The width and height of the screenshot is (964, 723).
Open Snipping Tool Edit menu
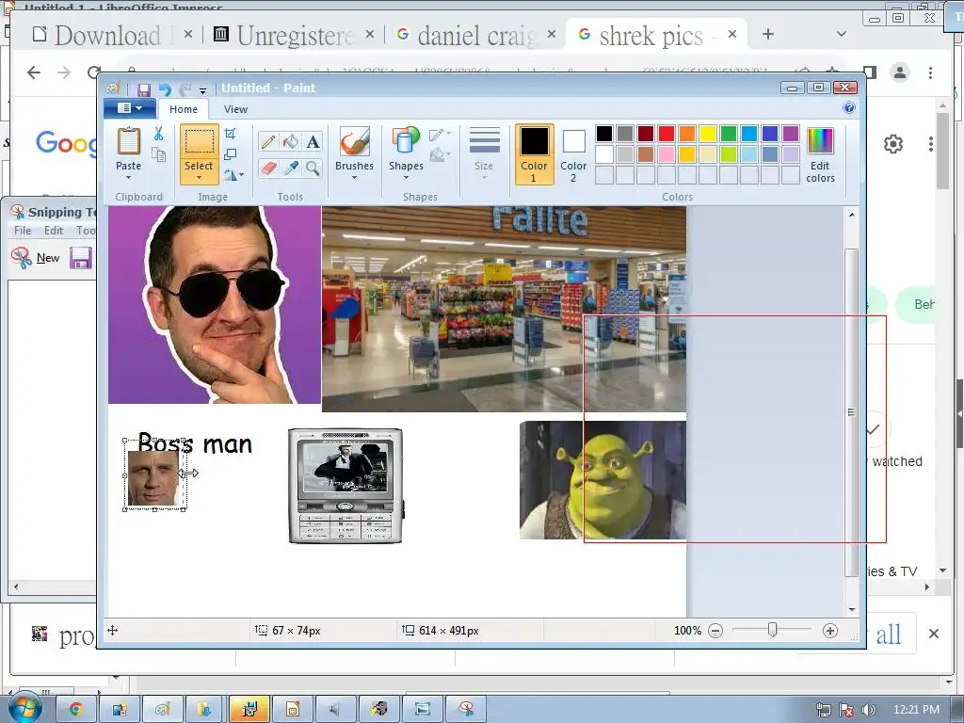click(x=54, y=231)
